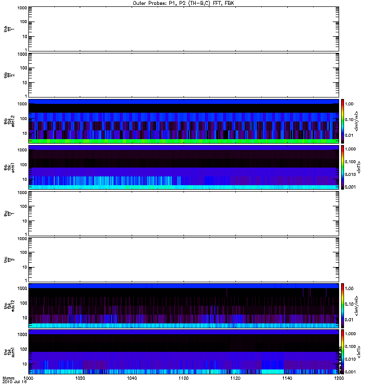Click the 1000 y-axis tick of thc fft 1 panel
Viewport: 367px width, 392px height.
22,193
